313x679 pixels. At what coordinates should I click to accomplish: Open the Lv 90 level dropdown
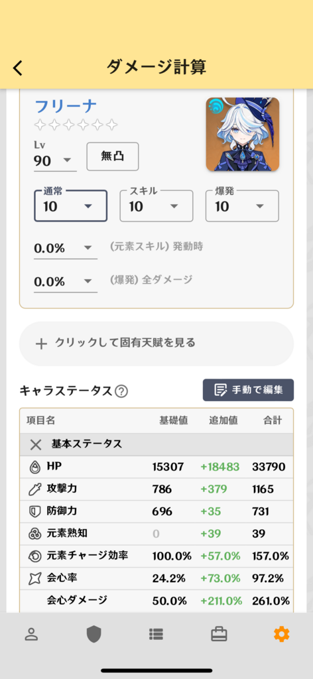pyautogui.click(x=55, y=160)
